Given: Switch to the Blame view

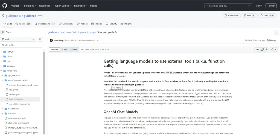Looking at the screenshot, I should pos(74,50).
